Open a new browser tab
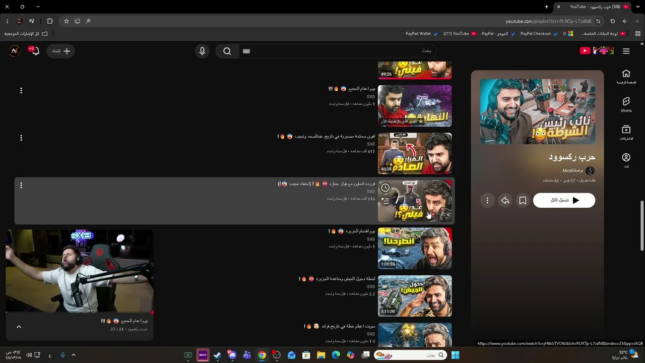645x363 pixels. pos(546,7)
